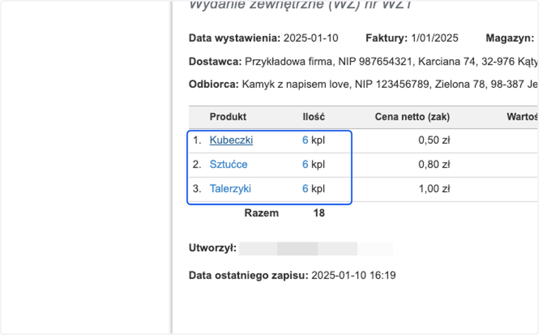Open the Talerzyki product link
The image size is (539, 335).
pyautogui.click(x=230, y=189)
